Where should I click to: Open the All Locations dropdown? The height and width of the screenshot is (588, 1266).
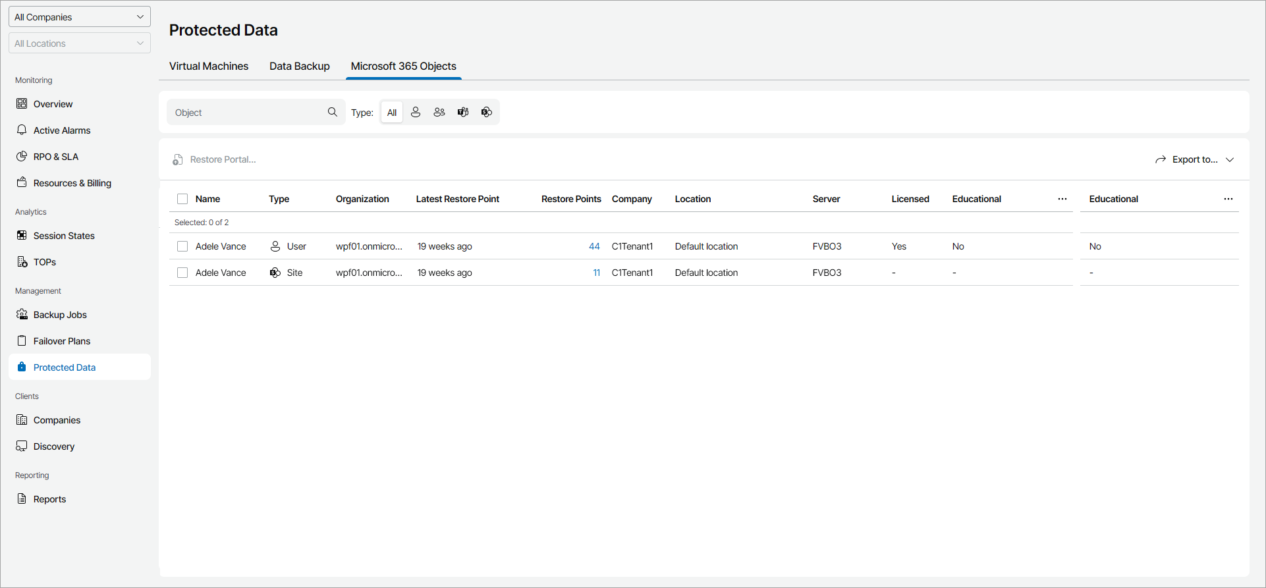point(80,43)
